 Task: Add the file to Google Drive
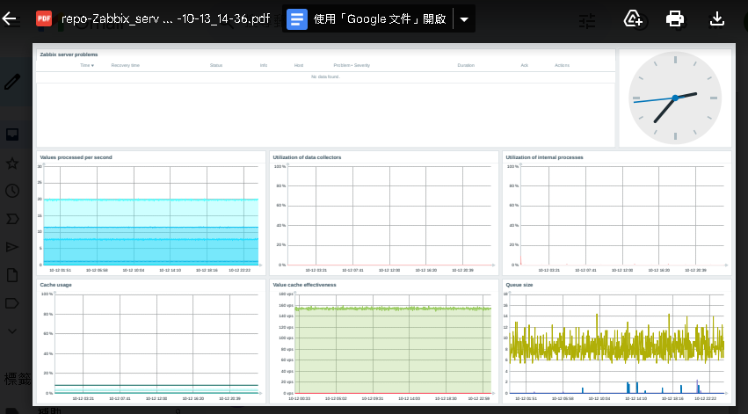click(x=633, y=19)
